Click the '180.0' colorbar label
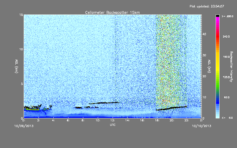237x148 pixels. [226, 57]
